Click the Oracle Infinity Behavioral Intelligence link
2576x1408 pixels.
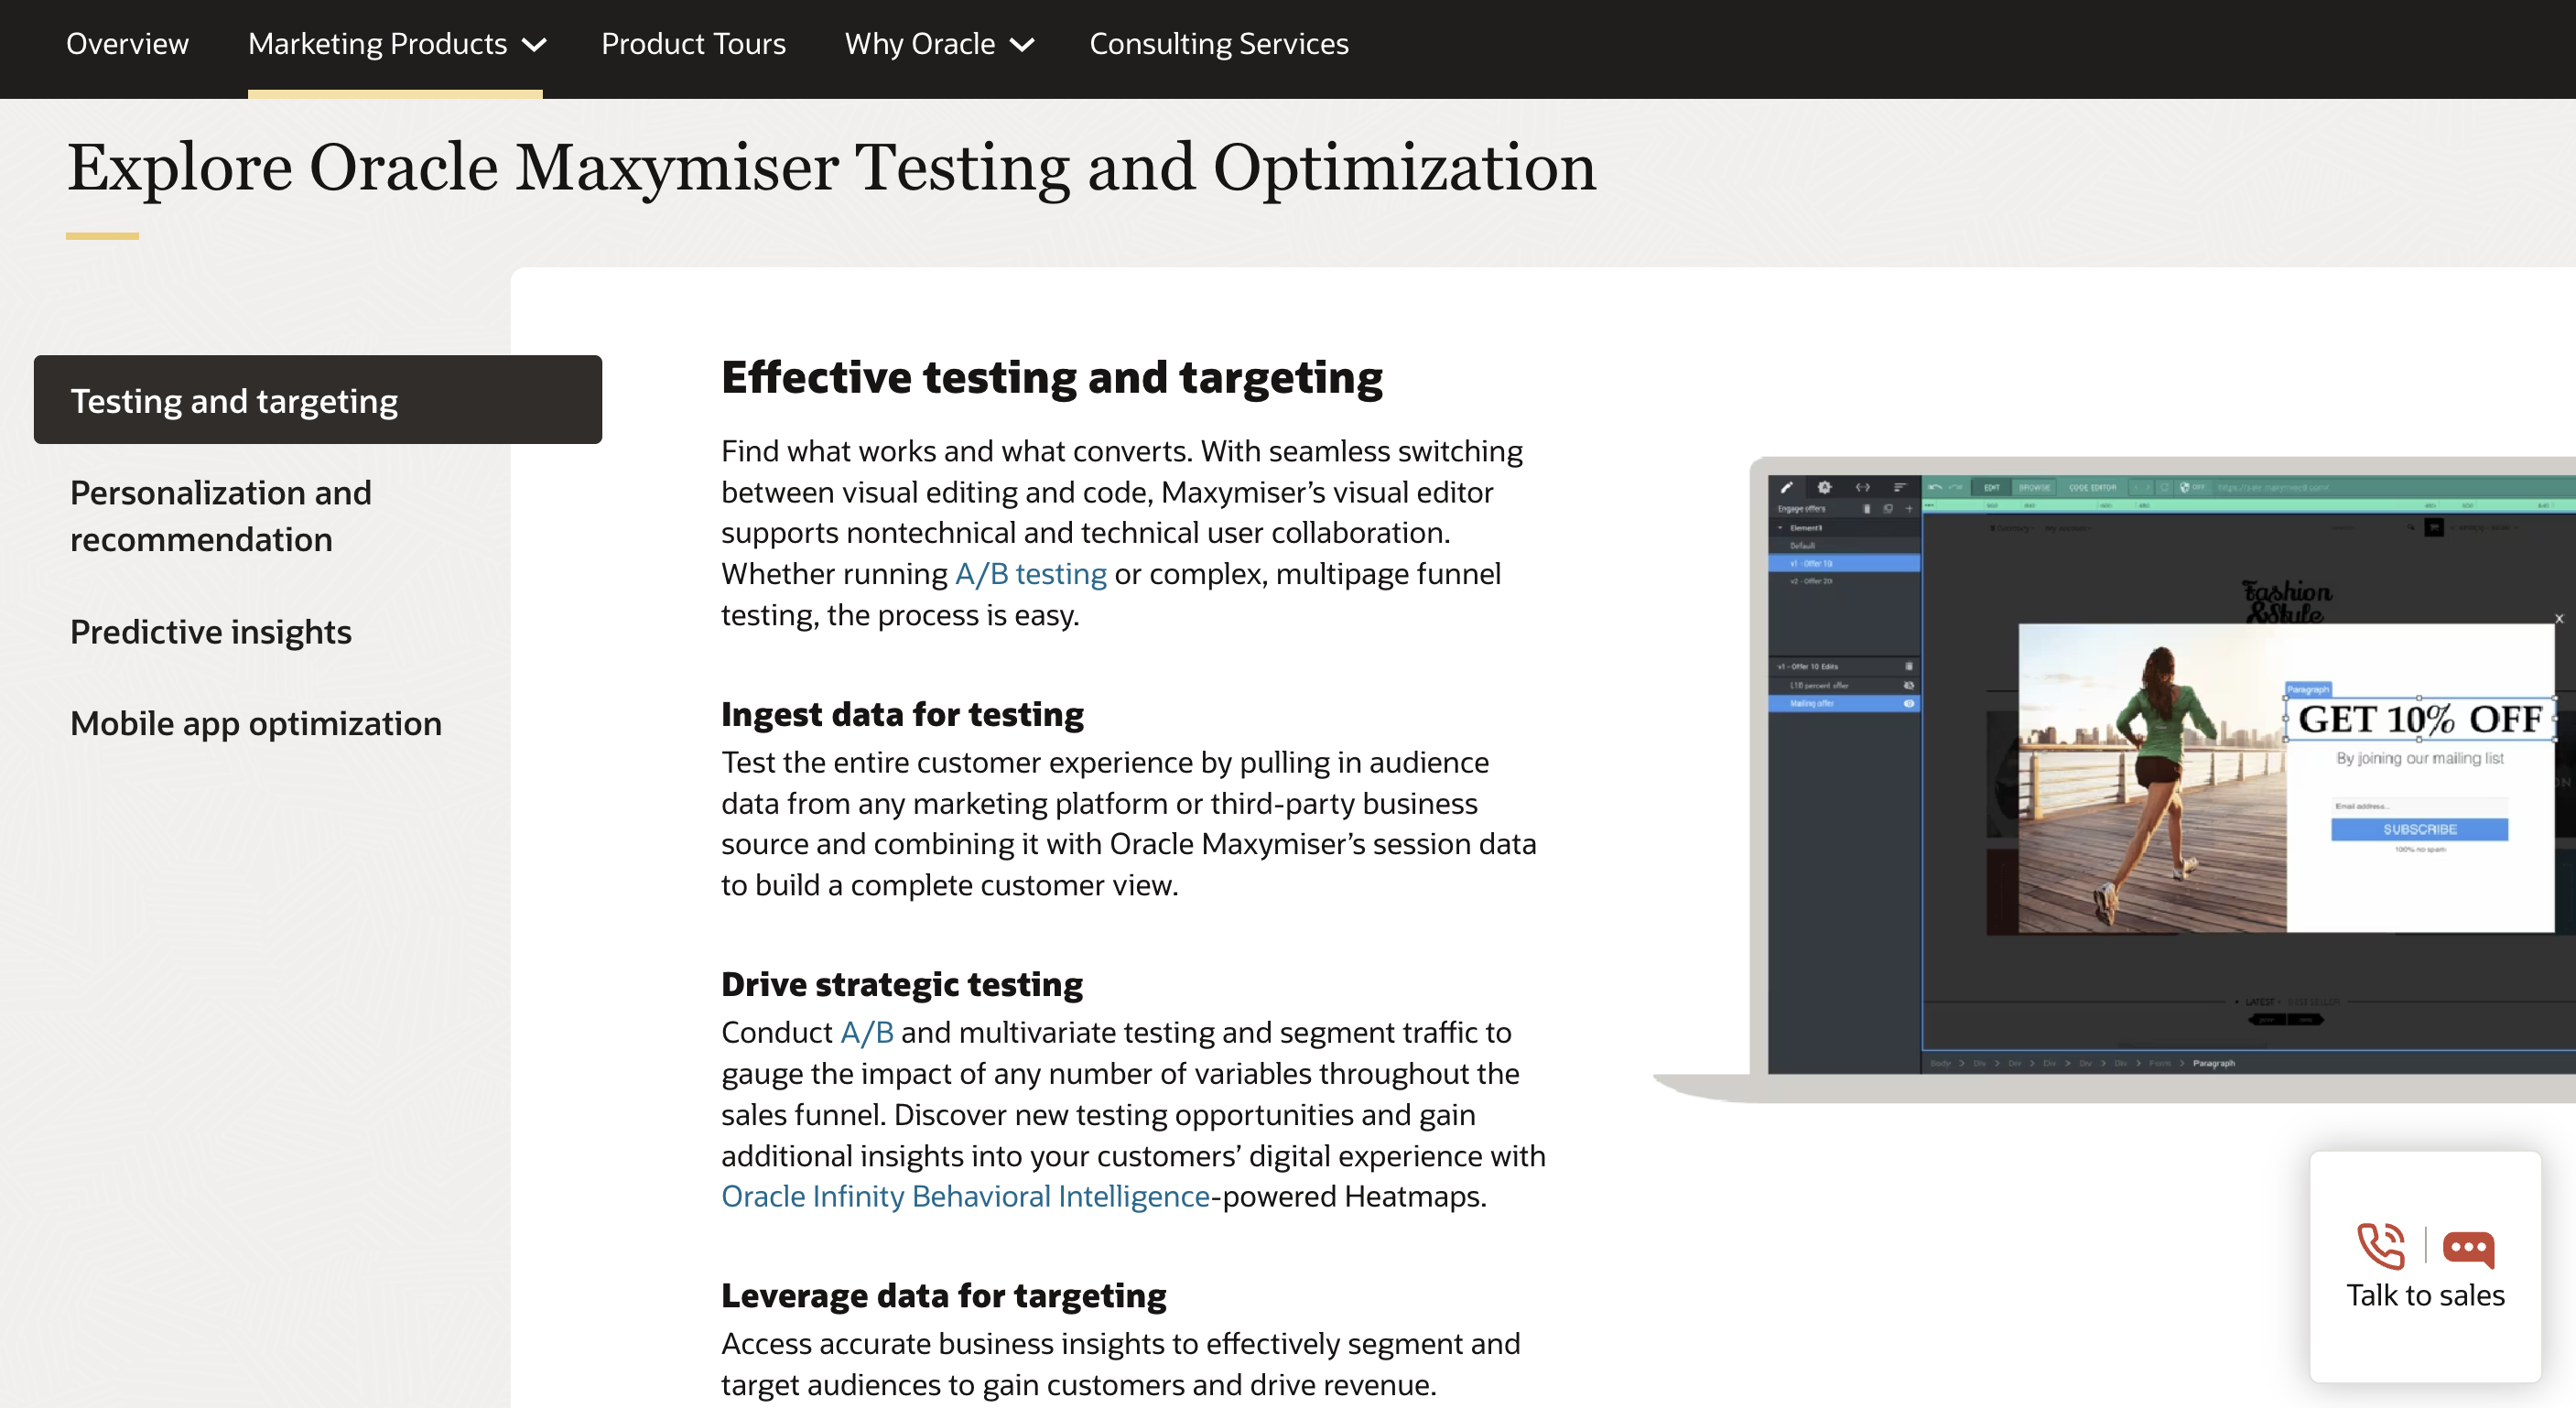968,1197
